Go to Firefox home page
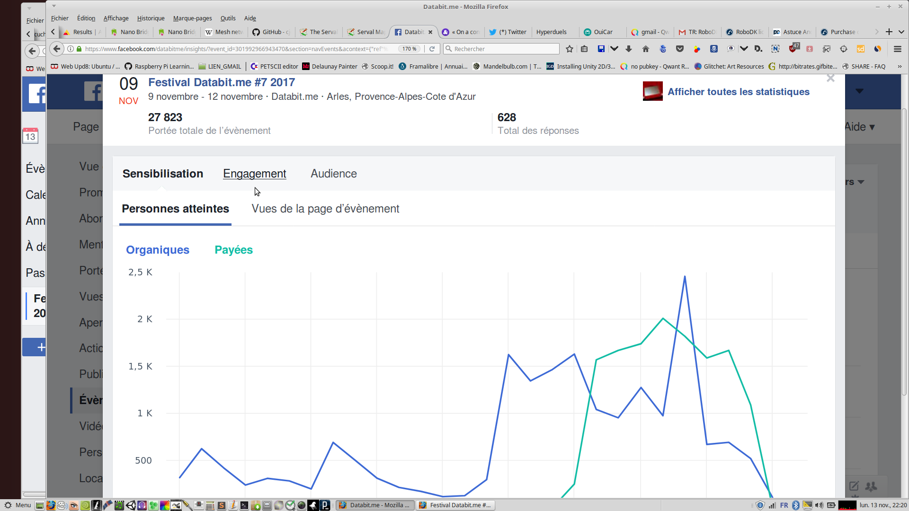The image size is (909, 511). coord(645,49)
